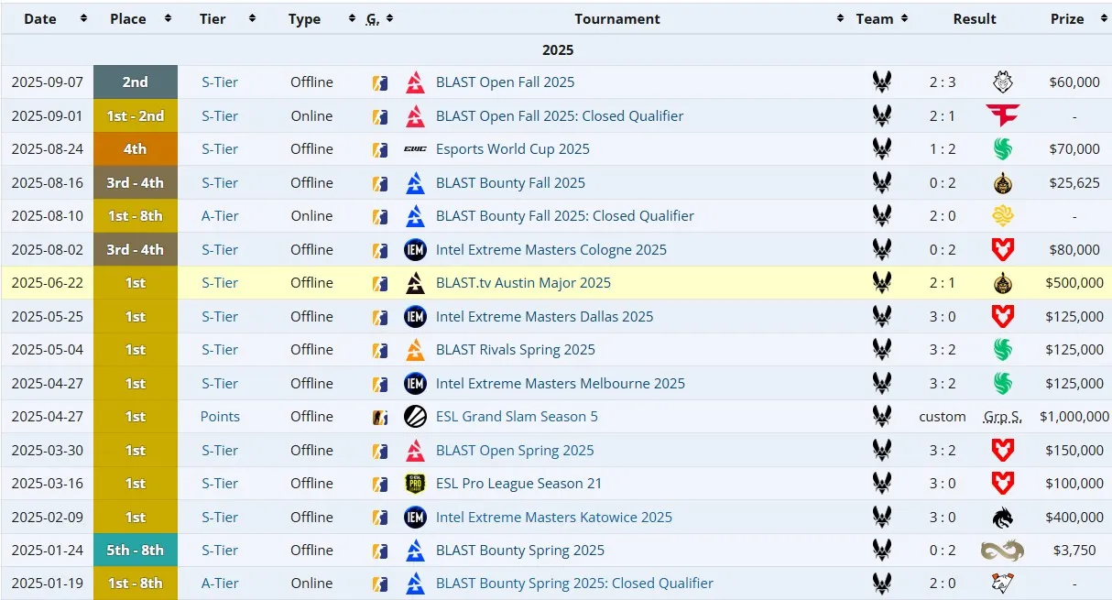Click Falcons opponent logo in Esports World Cup row
This screenshot has width=1112, height=600.
[1003, 149]
